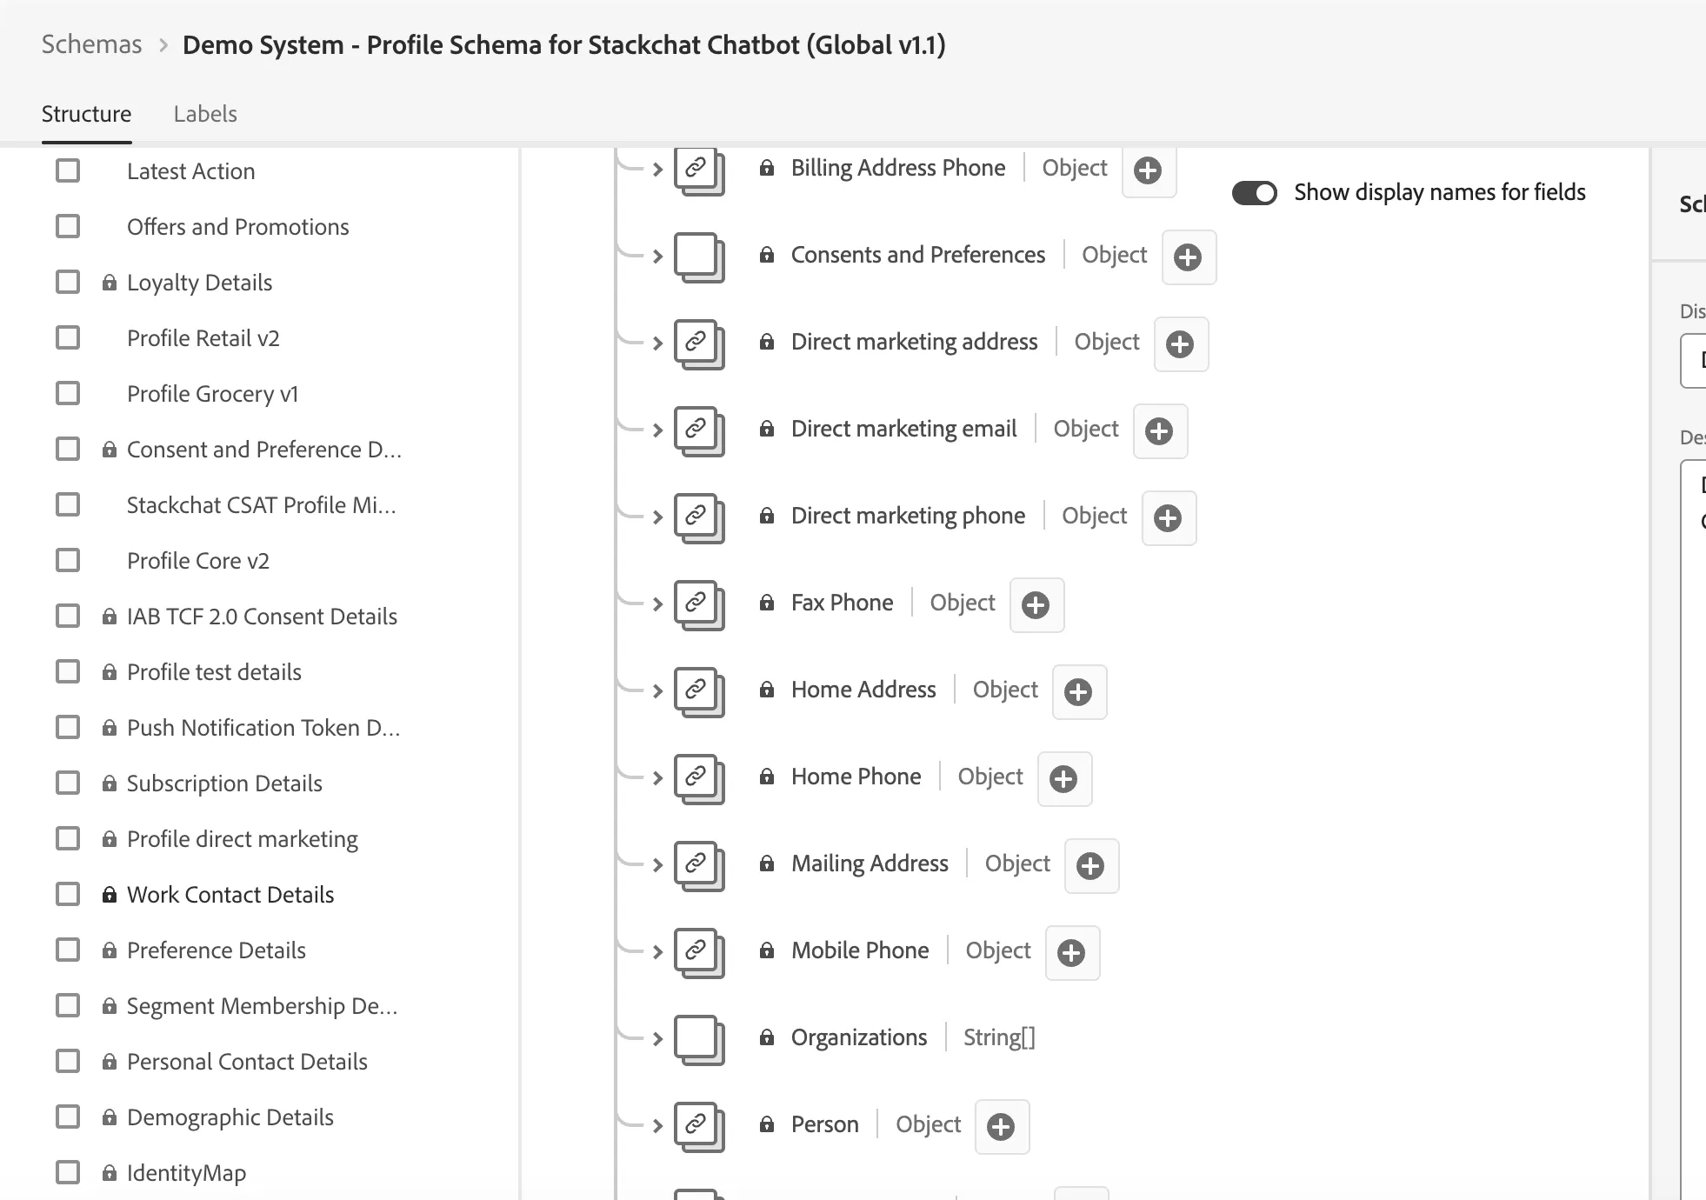The image size is (1706, 1200).
Task: Click the lock icon next to Work Contact Details
Action: coord(110,895)
